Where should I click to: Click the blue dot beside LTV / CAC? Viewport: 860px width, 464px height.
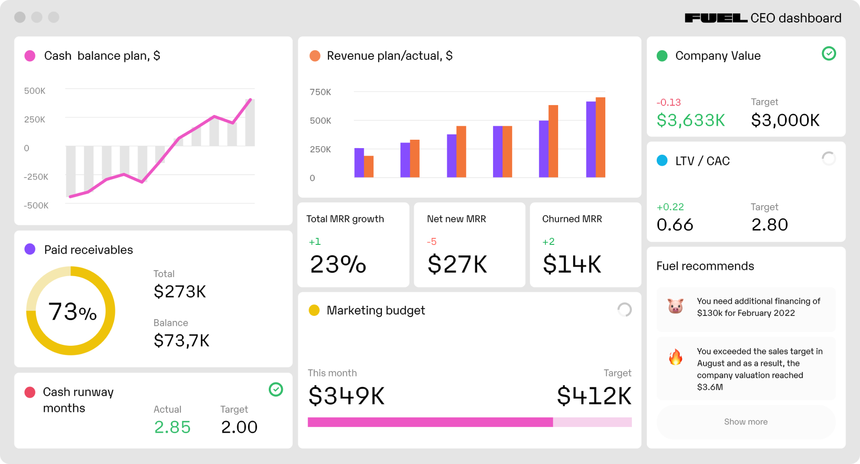[x=662, y=161]
